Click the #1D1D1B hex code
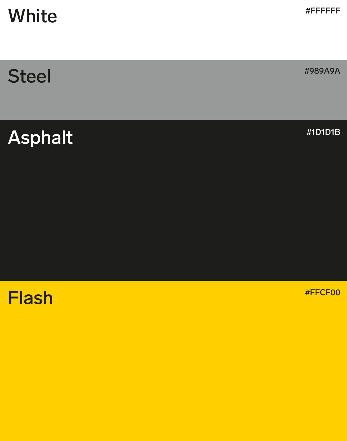347x441 pixels. pyautogui.click(x=323, y=132)
